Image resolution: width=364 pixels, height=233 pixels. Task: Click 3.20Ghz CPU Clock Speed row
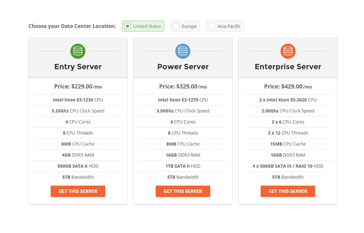(x=78, y=111)
